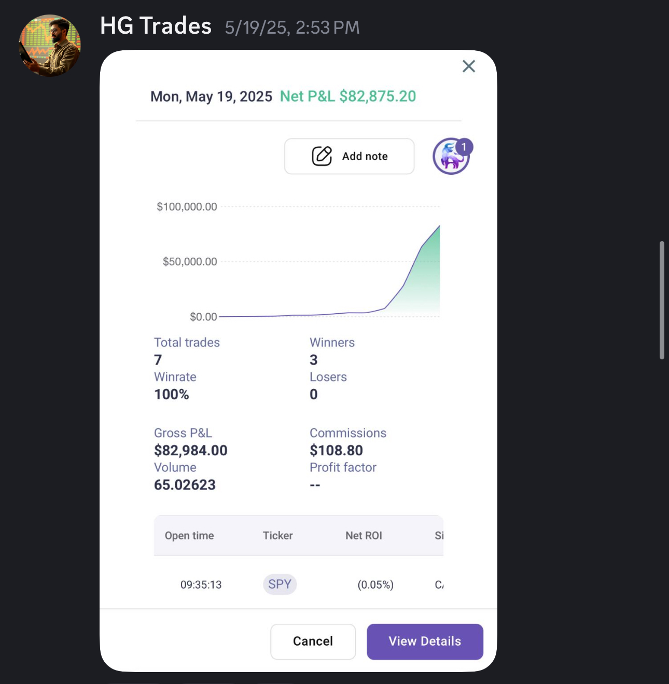Dismiss the dialog with Cancel
Image resolution: width=669 pixels, height=684 pixels.
click(313, 641)
